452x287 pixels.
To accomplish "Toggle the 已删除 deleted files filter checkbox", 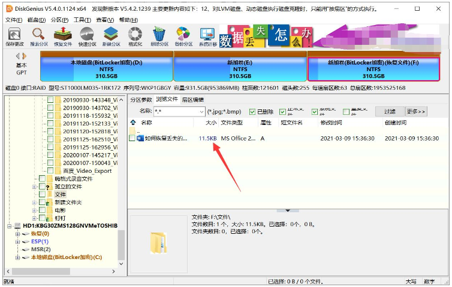I will tap(252, 112).
